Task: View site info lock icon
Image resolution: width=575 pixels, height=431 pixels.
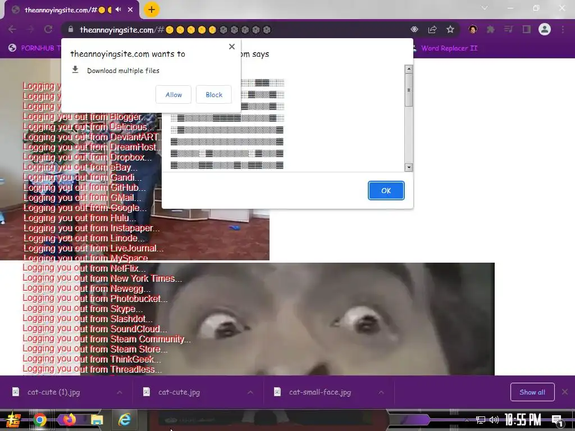Action: pos(71,30)
